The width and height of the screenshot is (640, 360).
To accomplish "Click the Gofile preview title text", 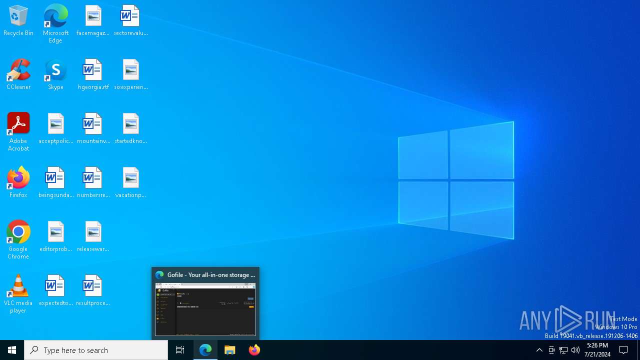I will pyautogui.click(x=211, y=275).
